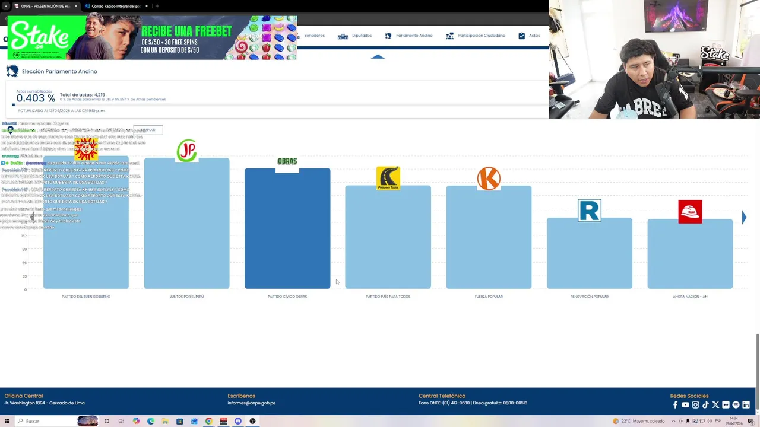Show next parties with right arrow
The height and width of the screenshot is (427, 760).
tap(743, 218)
